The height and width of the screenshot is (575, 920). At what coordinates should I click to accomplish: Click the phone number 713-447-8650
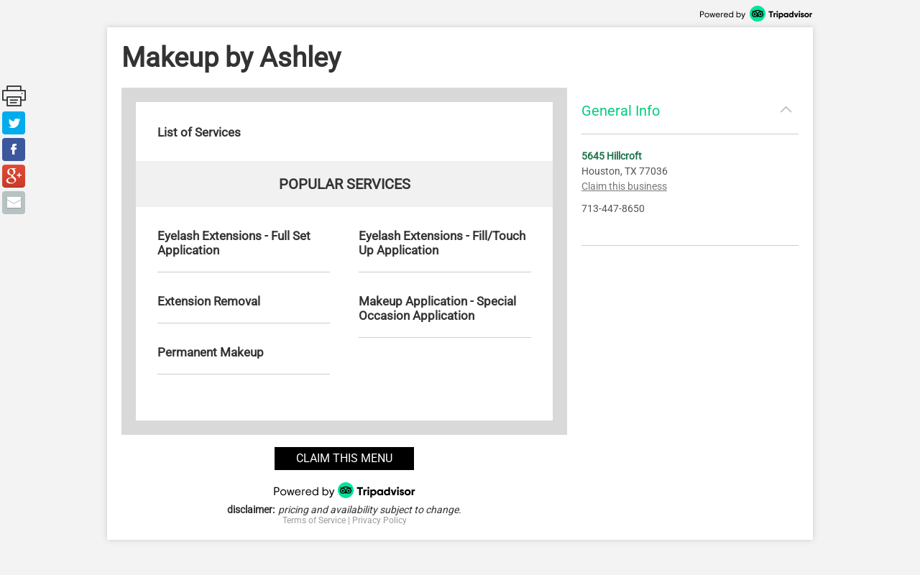[613, 208]
